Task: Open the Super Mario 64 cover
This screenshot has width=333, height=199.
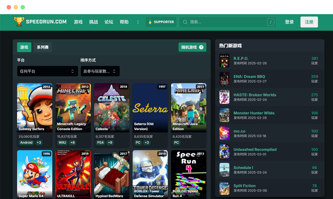Action: tap(35, 174)
